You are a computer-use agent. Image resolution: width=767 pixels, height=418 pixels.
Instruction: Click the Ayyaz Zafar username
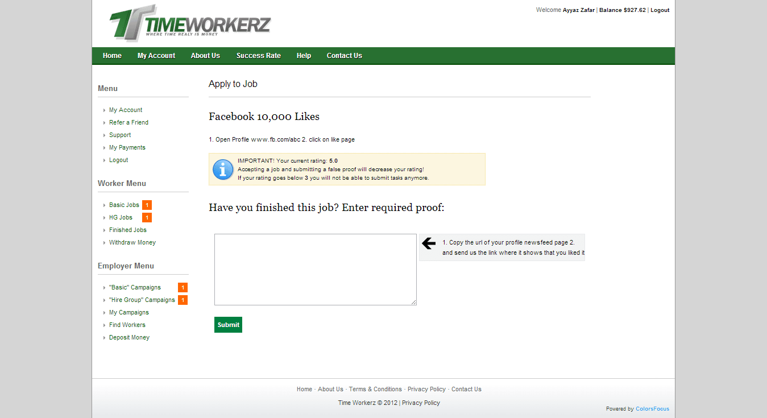[x=579, y=10]
